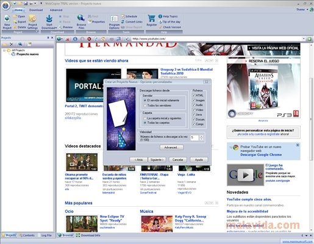Open Properties in the Browse group
This screenshot has height=244, width=314.
pos(96,22)
